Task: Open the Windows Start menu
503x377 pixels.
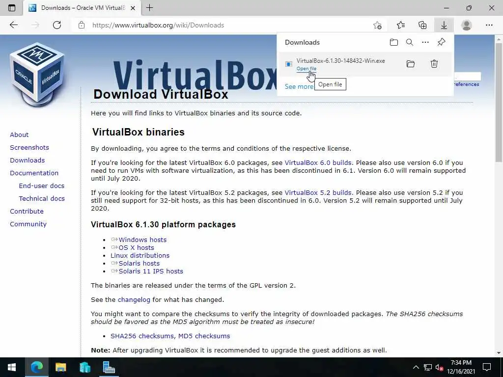Action: pyautogui.click(x=12, y=367)
